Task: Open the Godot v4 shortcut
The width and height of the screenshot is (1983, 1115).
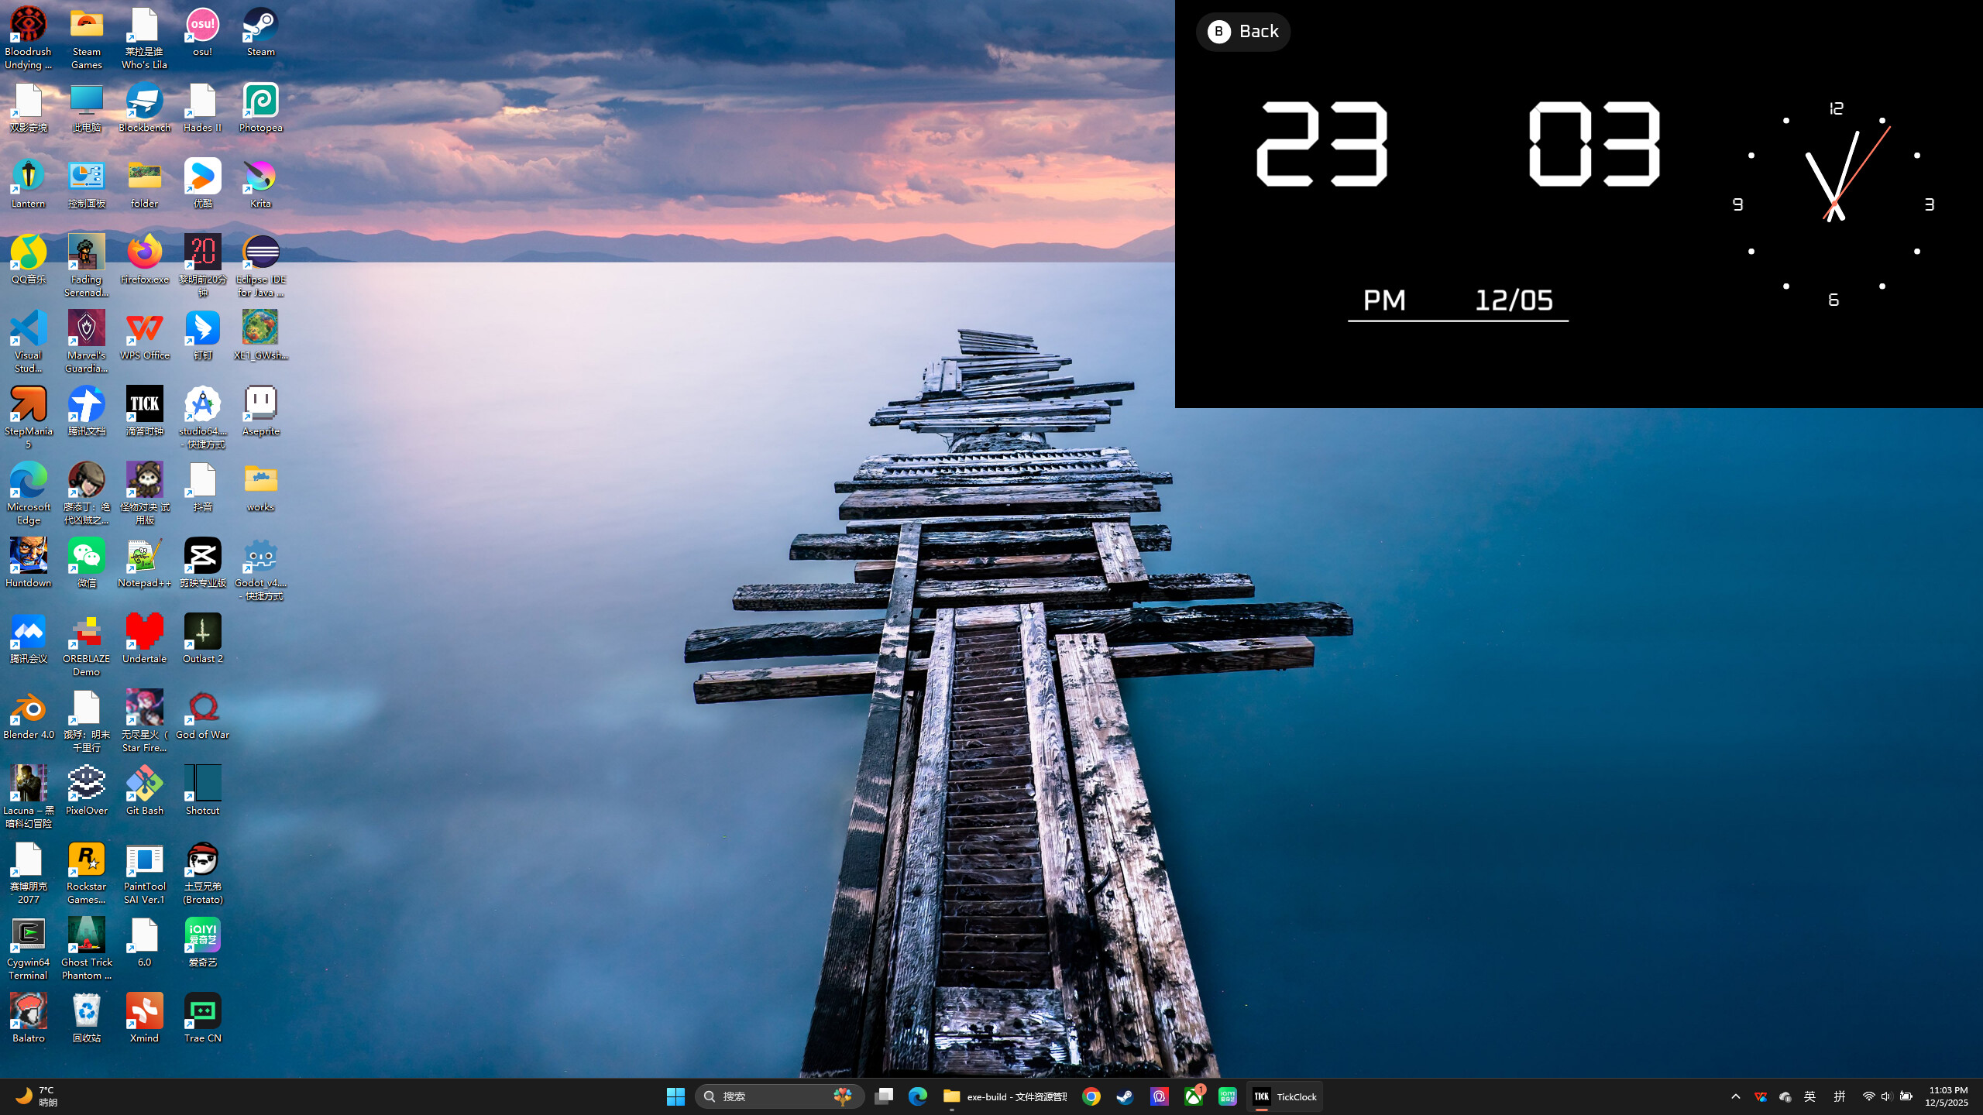Action: point(260,556)
